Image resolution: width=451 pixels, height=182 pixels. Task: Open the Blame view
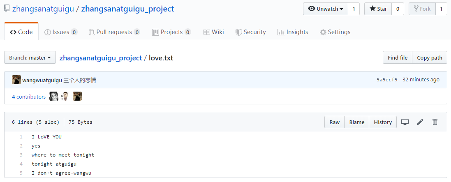pyautogui.click(x=357, y=122)
